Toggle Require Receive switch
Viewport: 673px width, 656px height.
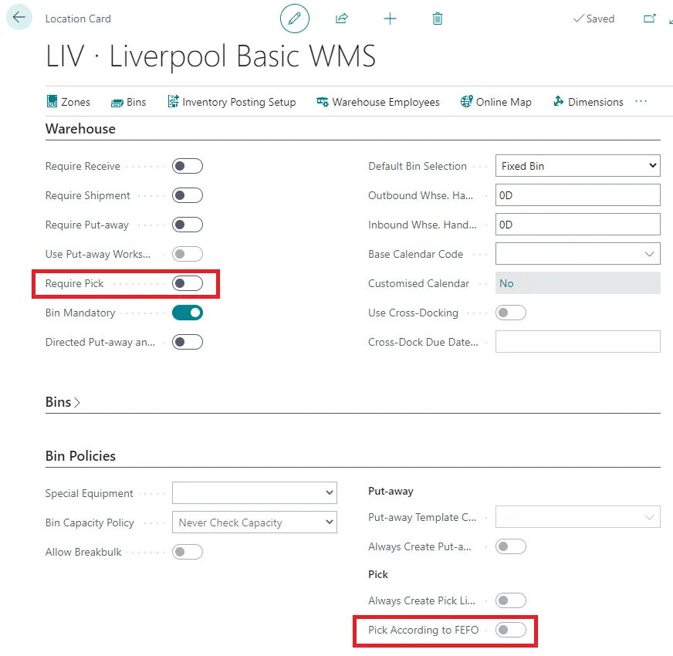[188, 166]
